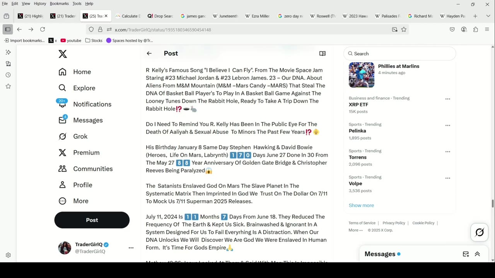Open the Bookmarks menu
Image resolution: width=495 pixels, height=278 pixels.
pyautogui.click(x=59, y=3)
